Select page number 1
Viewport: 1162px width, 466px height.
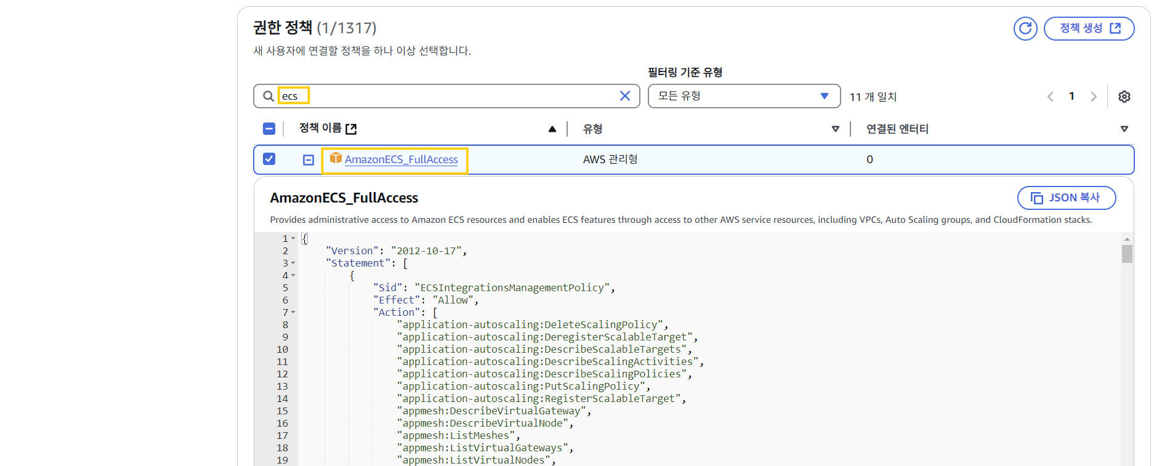(x=1072, y=96)
